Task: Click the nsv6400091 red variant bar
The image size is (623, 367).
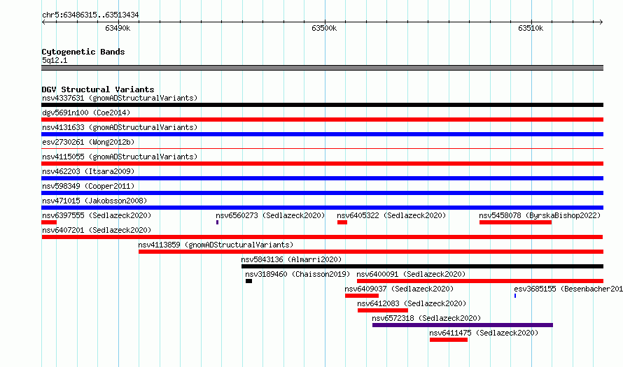Action: pyautogui.click(x=480, y=281)
